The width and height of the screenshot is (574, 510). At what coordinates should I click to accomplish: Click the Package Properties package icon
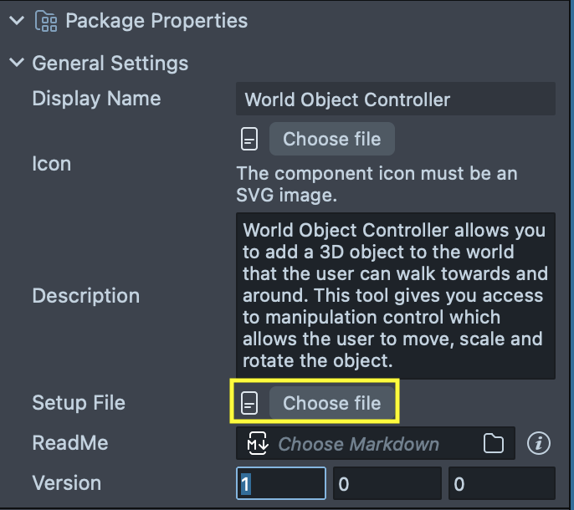(x=45, y=21)
